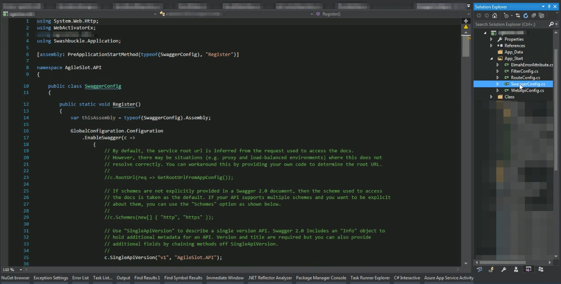
Task: Open the C# Interactive tab
Action: (x=407, y=278)
